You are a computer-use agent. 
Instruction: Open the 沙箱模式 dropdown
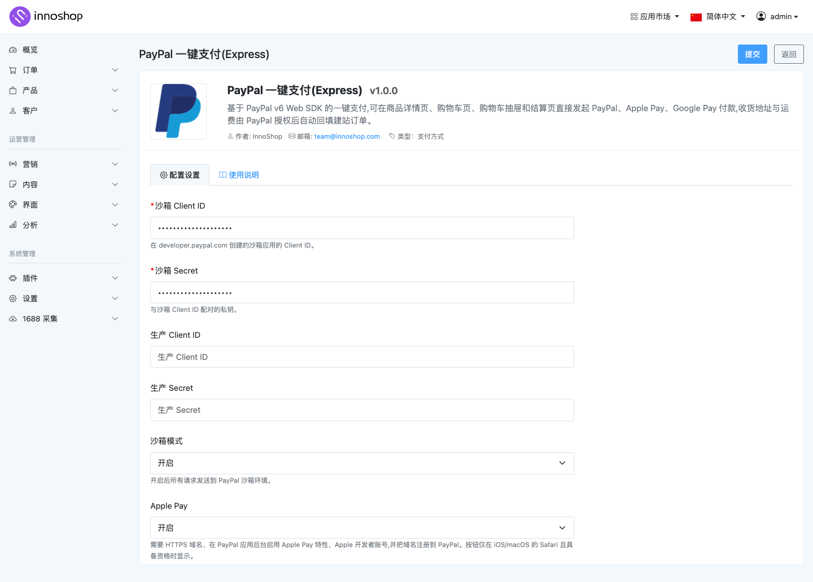click(362, 463)
